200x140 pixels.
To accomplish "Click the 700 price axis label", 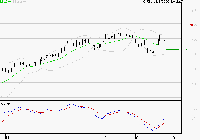I will coord(195,40).
